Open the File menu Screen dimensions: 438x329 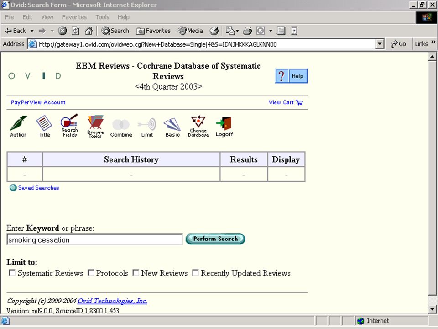tap(9, 17)
